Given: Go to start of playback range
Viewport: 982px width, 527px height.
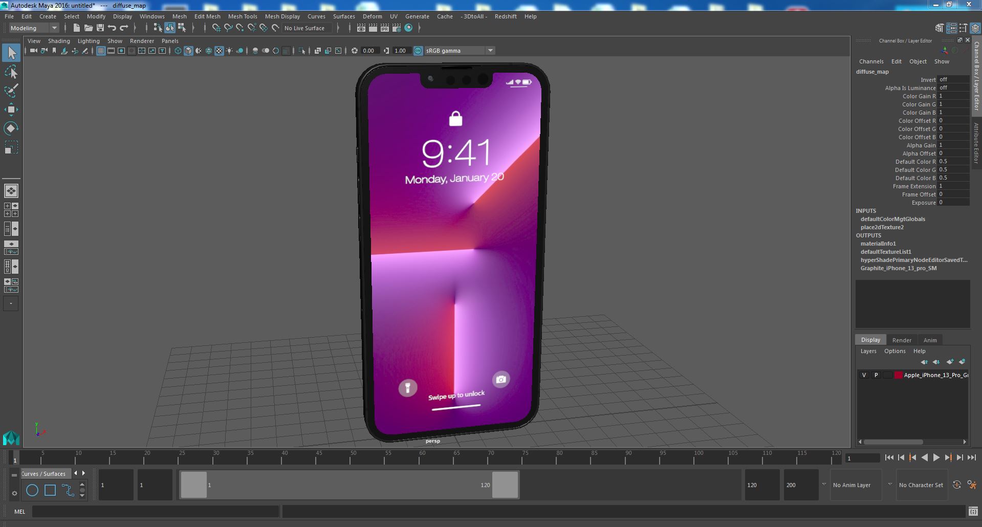Looking at the screenshot, I should tap(889, 458).
